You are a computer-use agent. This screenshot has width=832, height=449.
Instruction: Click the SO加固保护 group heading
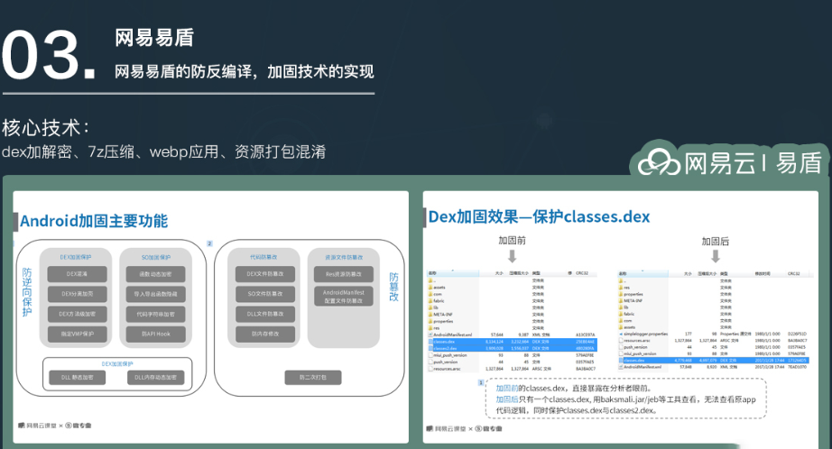tap(156, 257)
